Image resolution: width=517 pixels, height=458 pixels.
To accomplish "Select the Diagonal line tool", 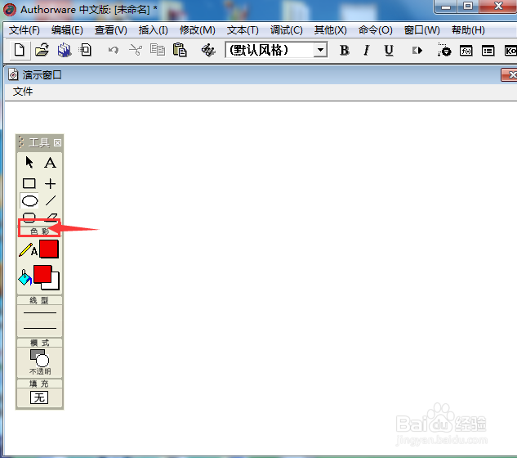I will 51,200.
